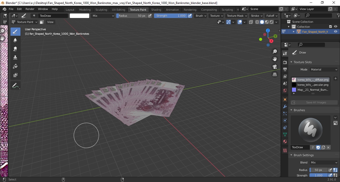The height and width of the screenshot is (182, 340).
Task: Select the Clone stamp tool
Action: [15, 57]
